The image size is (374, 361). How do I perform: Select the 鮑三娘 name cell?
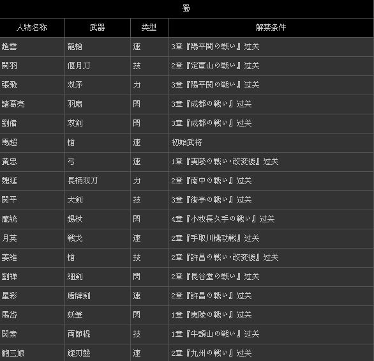tap(32, 353)
